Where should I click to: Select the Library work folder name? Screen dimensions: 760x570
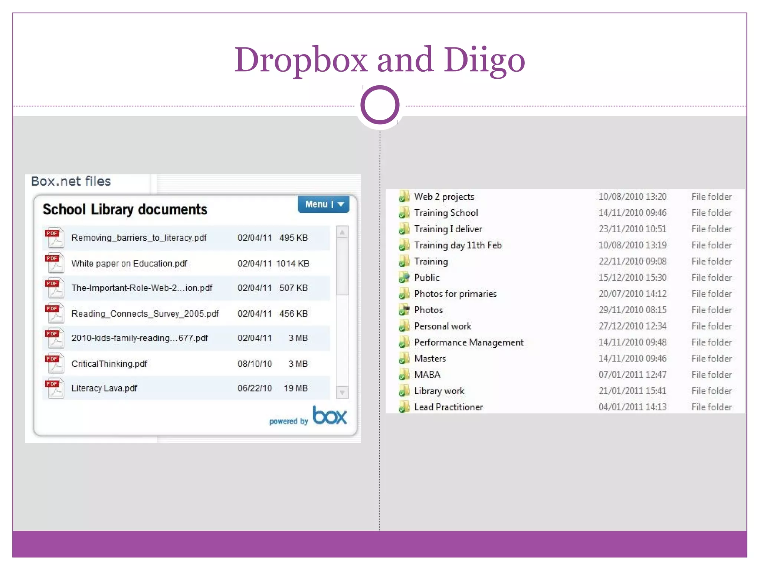(x=439, y=391)
